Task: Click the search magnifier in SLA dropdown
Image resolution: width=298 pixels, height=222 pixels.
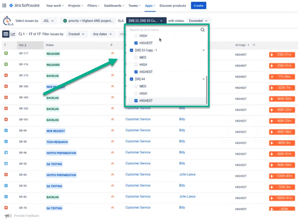Action: [203, 30]
